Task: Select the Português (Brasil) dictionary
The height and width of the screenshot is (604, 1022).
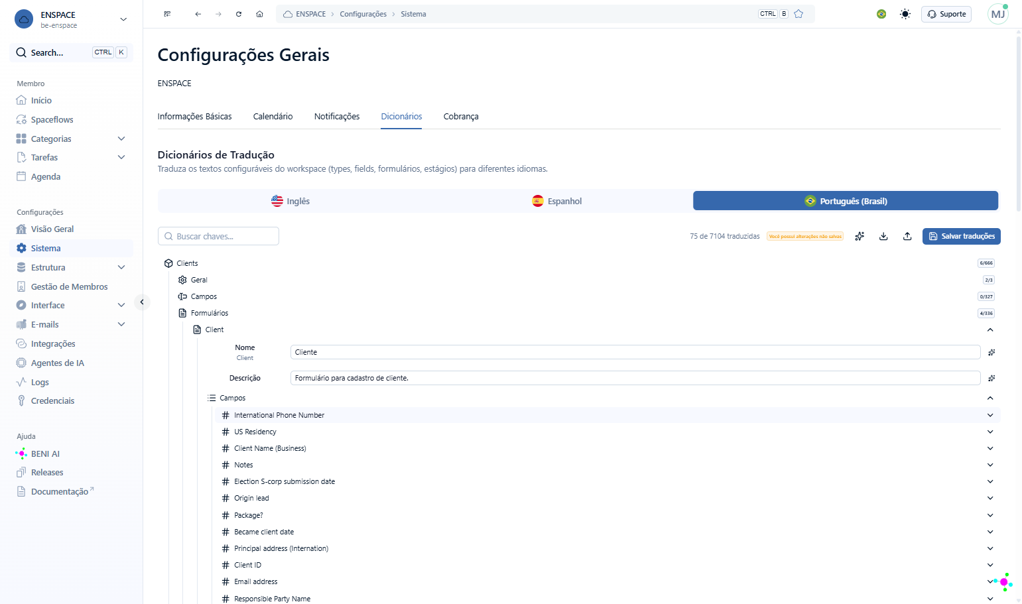Action: coord(846,201)
